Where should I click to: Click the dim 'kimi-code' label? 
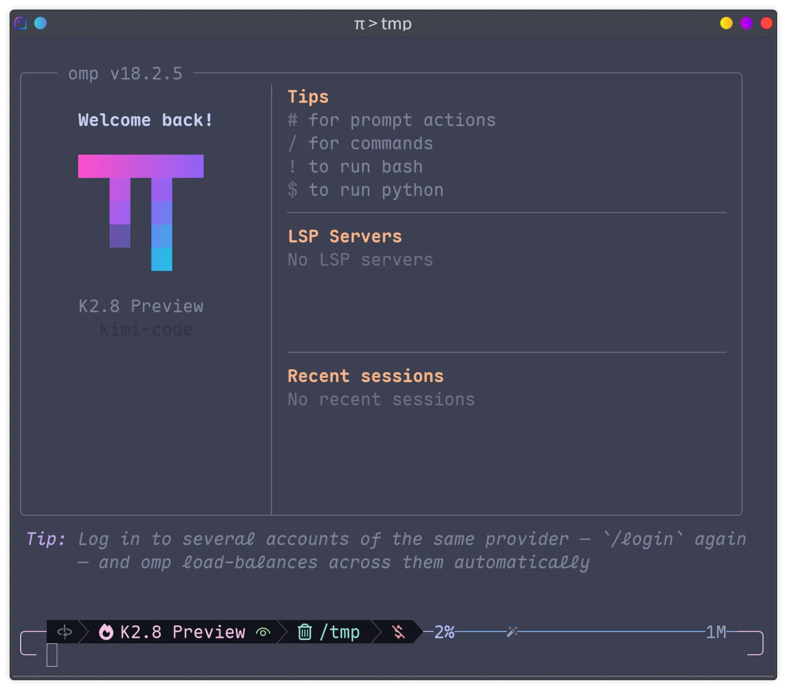coord(146,330)
